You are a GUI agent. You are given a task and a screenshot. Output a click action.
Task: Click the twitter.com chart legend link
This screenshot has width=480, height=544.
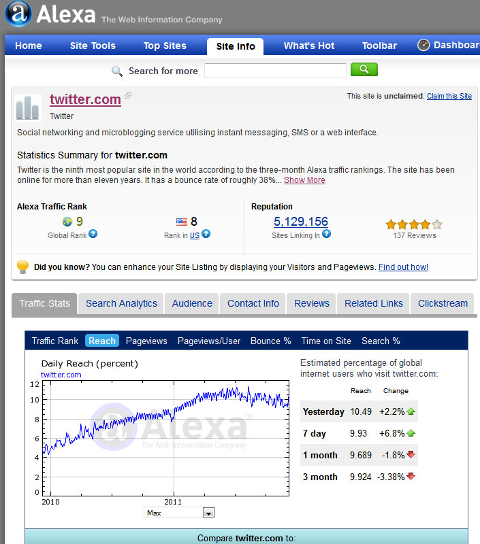tap(61, 375)
